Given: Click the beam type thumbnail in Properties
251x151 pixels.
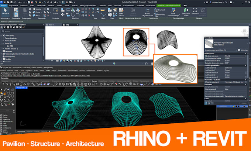Looking at the screenshot, I should (209, 44).
